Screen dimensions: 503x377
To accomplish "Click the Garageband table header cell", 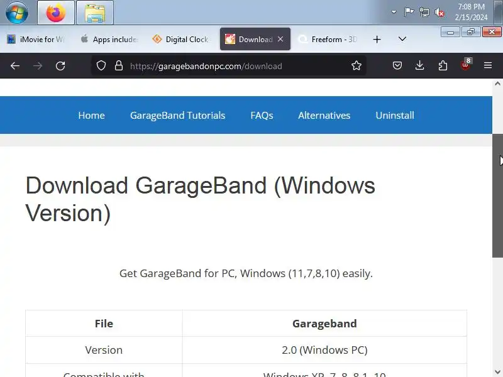I will click(324, 324).
